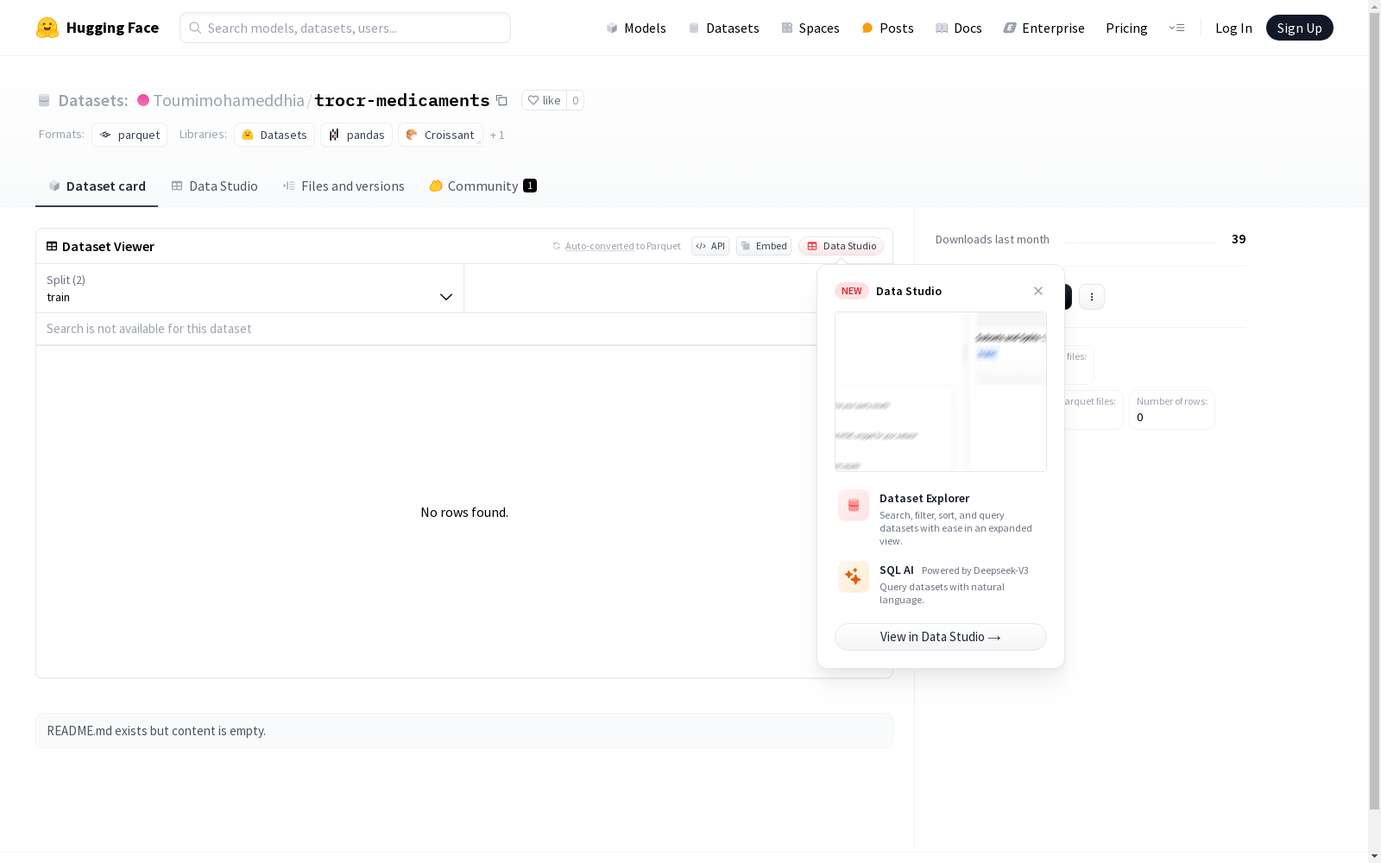Select the Croissant library tag
Image resolution: width=1381 pixels, height=863 pixels.
point(440,135)
